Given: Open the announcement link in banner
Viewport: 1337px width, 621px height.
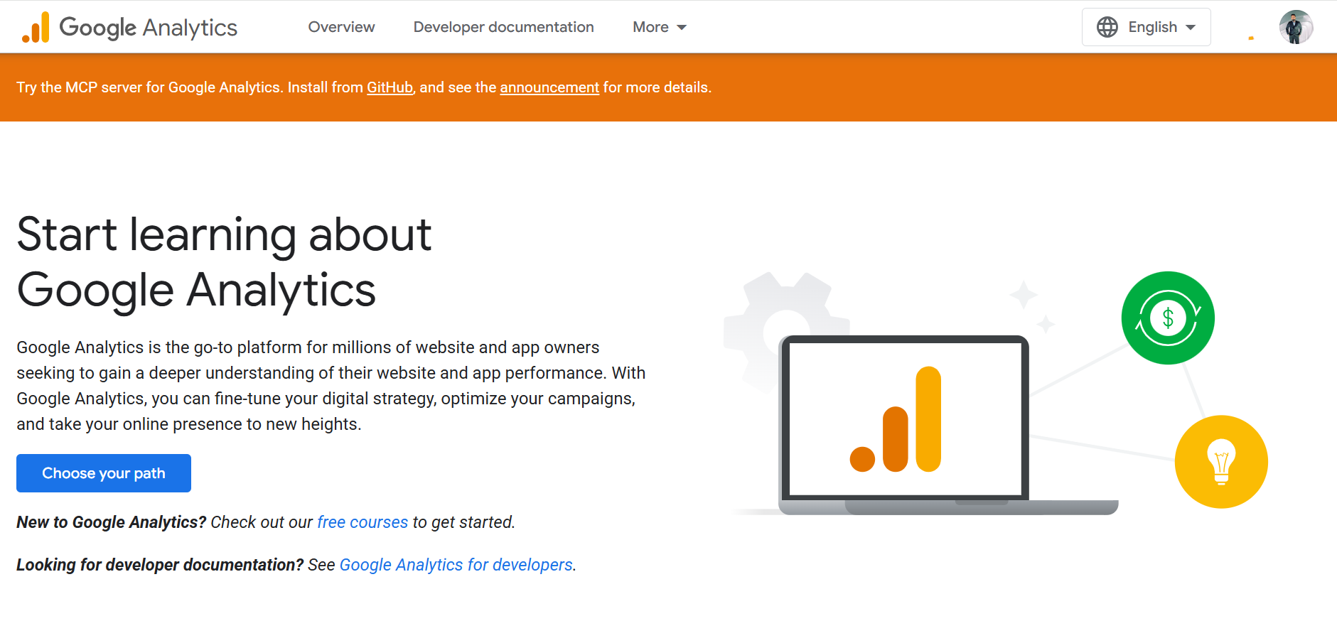Looking at the screenshot, I should pos(549,87).
